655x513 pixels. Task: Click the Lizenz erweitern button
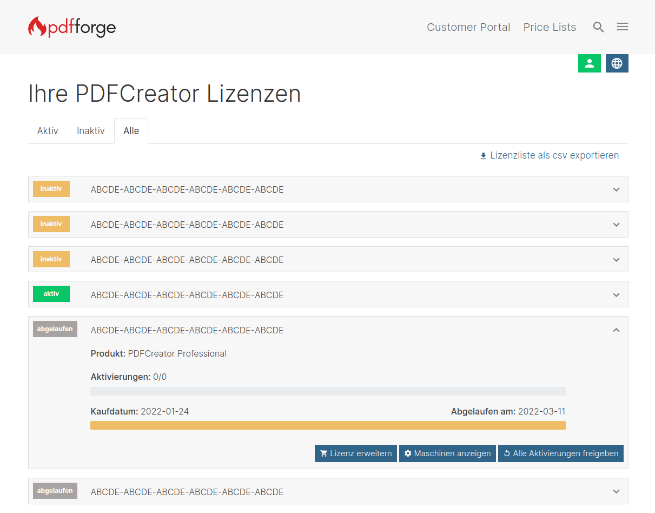coord(356,453)
